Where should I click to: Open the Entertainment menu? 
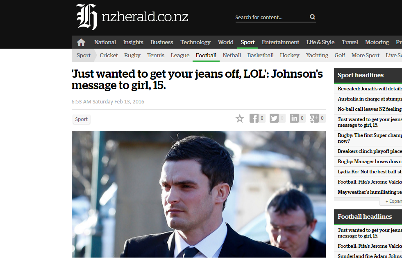[280, 42]
